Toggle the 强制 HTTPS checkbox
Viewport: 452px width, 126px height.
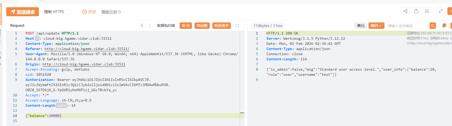(69, 12)
